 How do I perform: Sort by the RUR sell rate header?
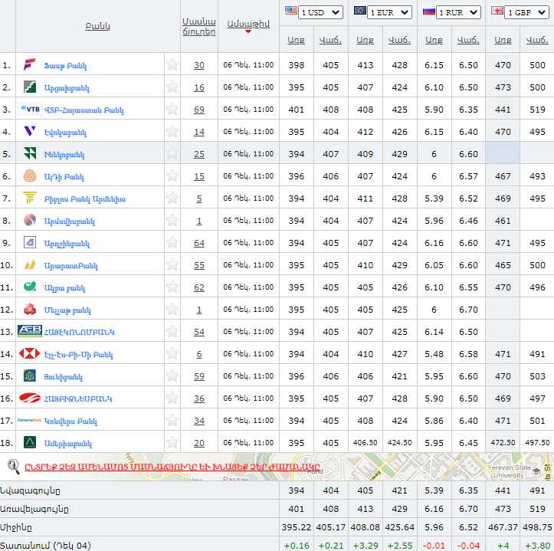click(468, 40)
